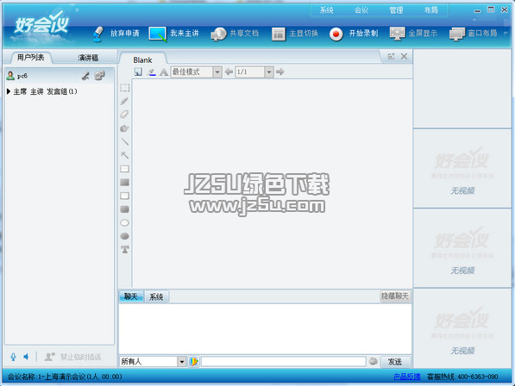Image resolution: width=515 pixels, height=386 pixels.
Task: Switch to the 聊天 tab
Action: [131, 296]
